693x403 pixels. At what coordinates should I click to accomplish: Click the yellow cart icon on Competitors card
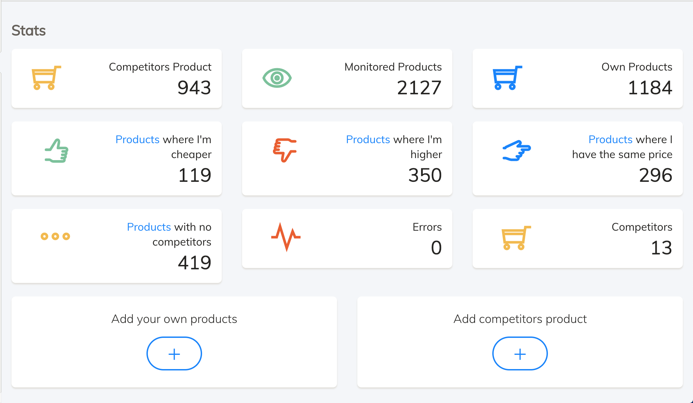click(516, 237)
